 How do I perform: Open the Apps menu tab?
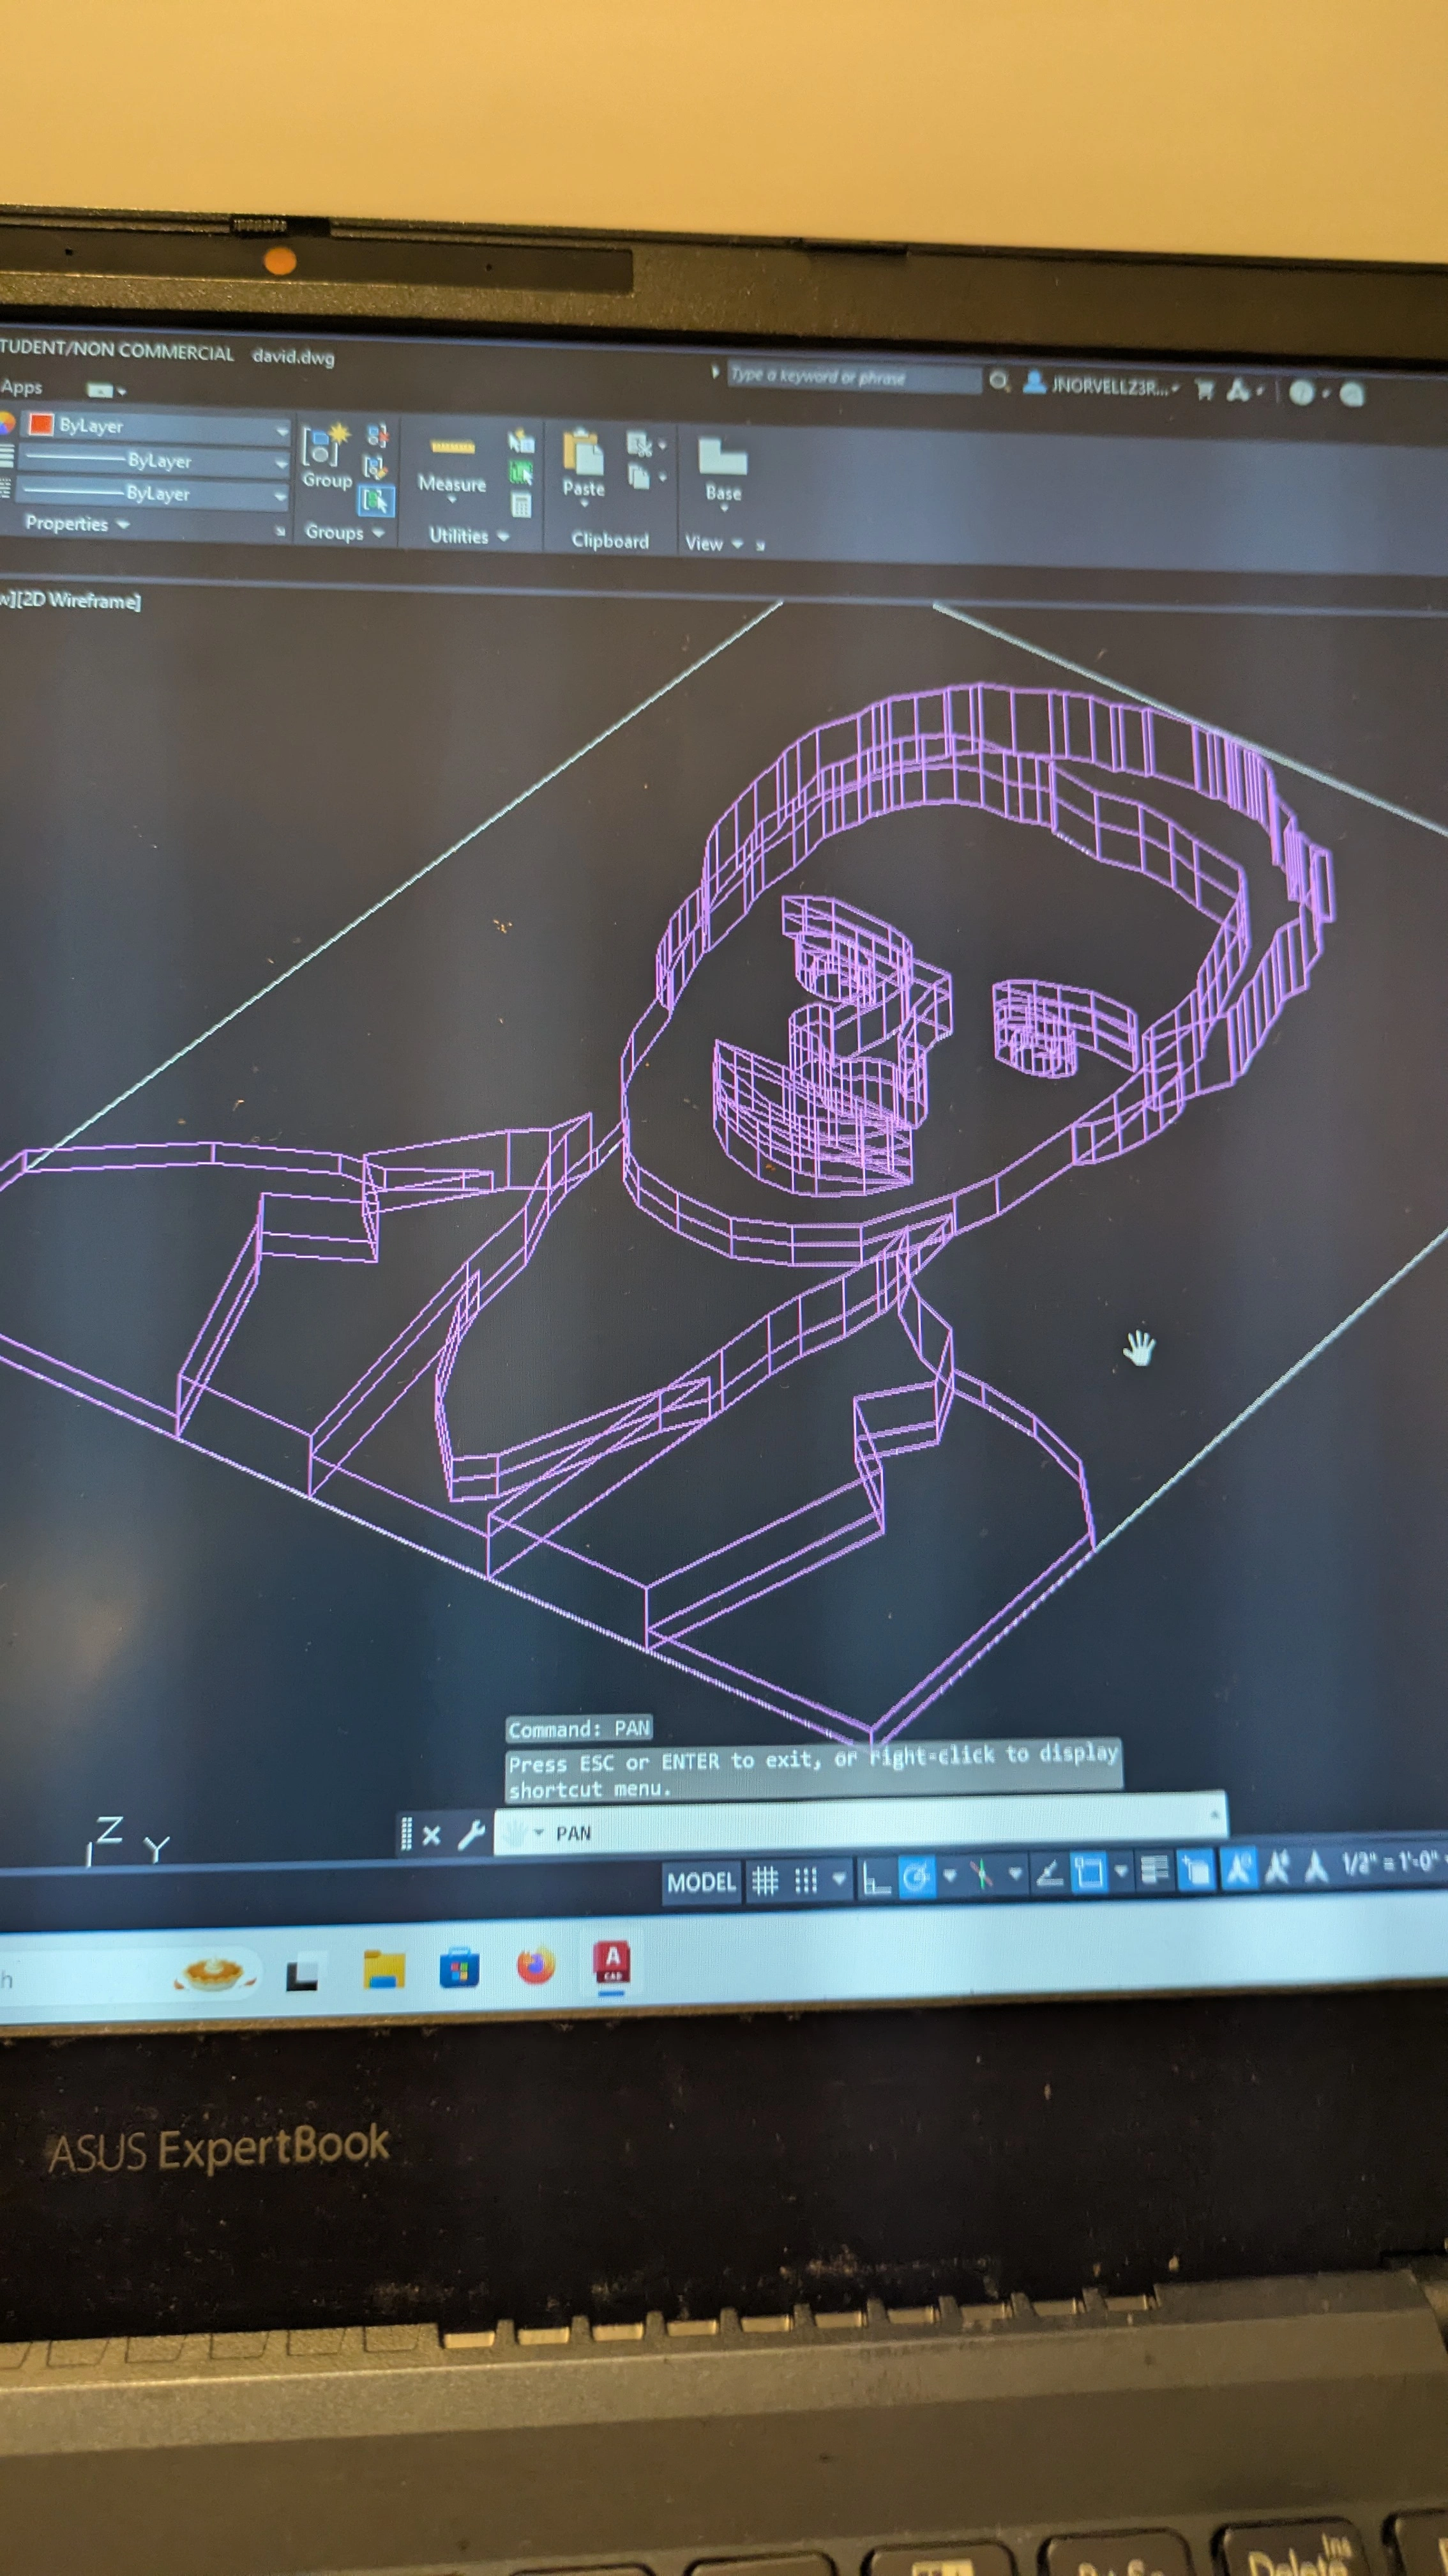pyautogui.click(x=22, y=387)
